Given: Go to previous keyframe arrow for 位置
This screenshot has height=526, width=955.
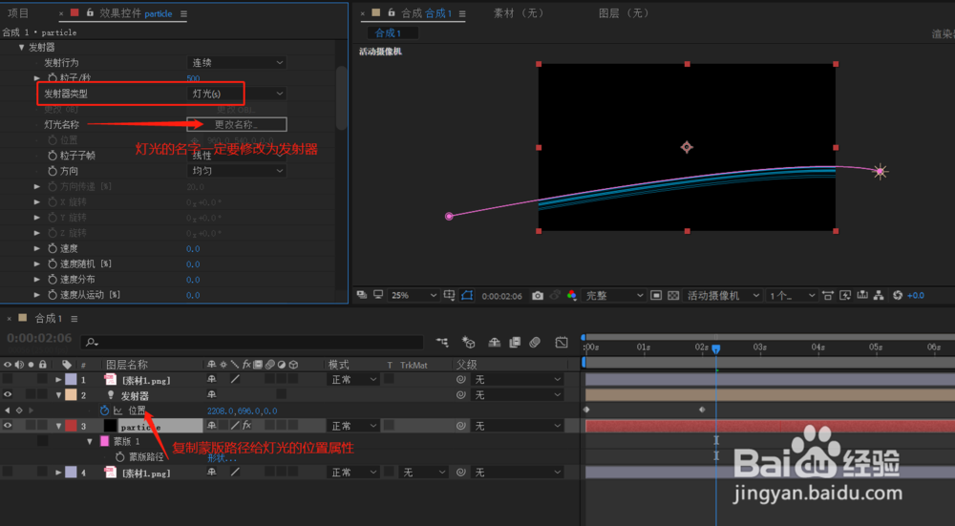Looking at the screenshot, I should pyautogui.click(x=8, y=410).
